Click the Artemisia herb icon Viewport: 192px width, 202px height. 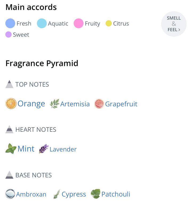pos(55,104)
